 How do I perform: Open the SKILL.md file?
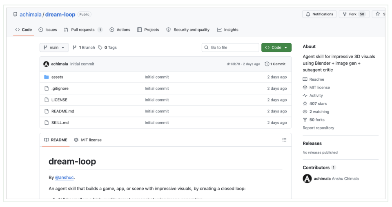point(60,123)
